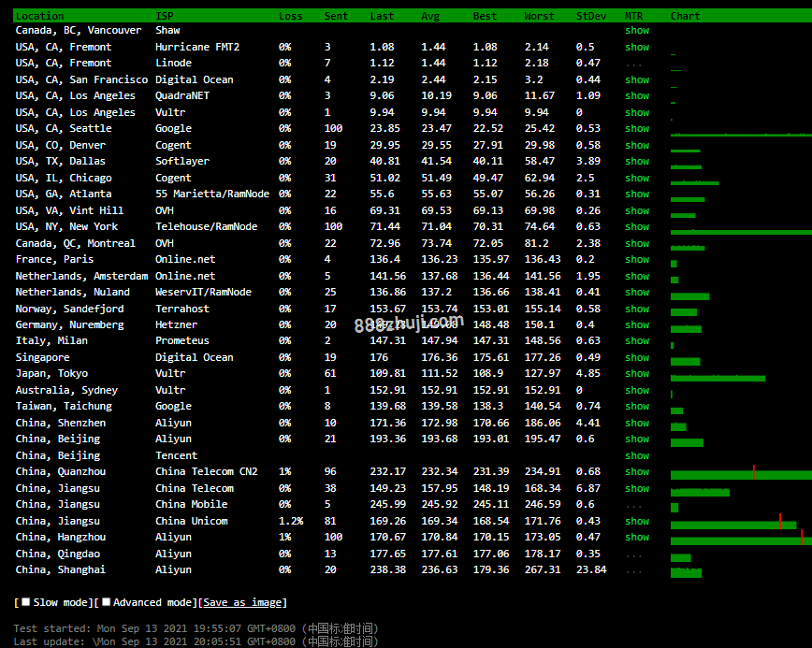Show MTR for Dallas Softlayer row
The image size is (812, 648).
(637, 161)
